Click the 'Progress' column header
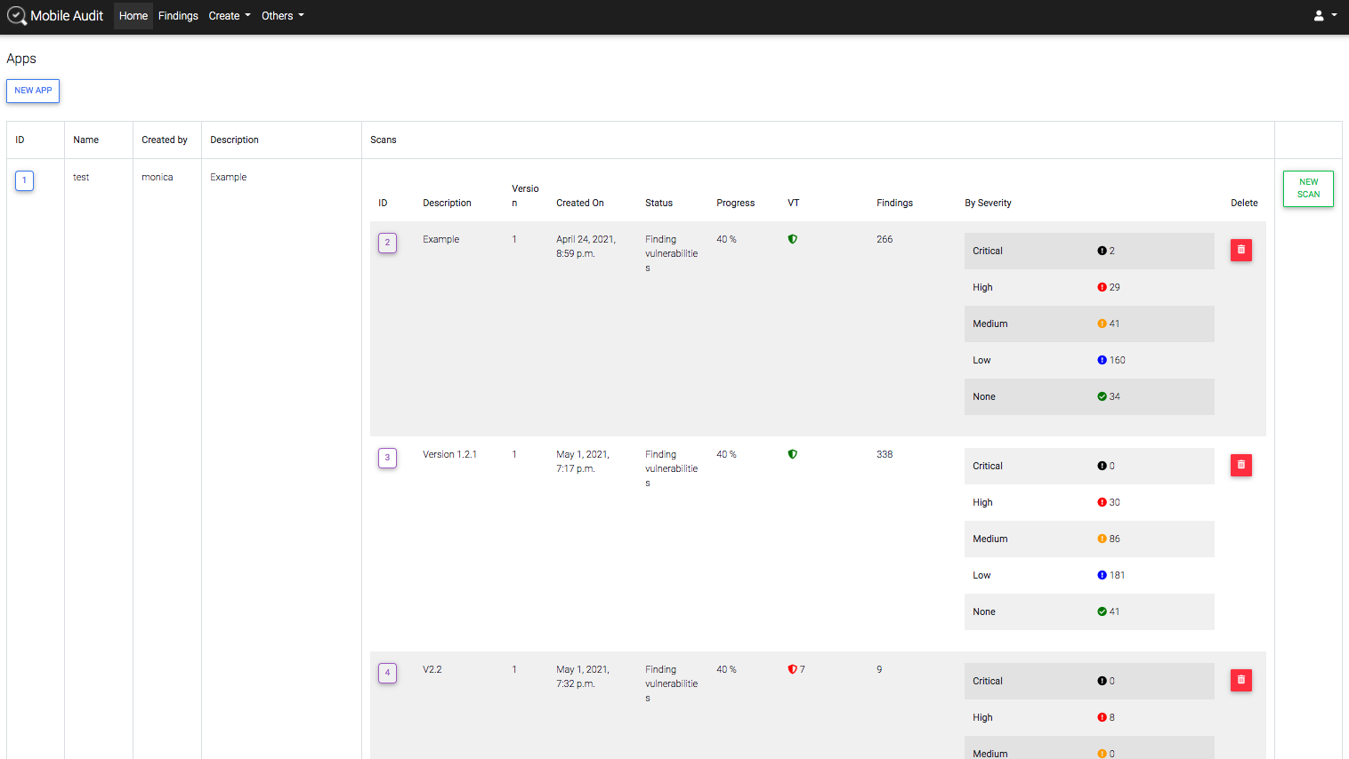This screenshot has height=759, width=1349. [x=735, y=203]
